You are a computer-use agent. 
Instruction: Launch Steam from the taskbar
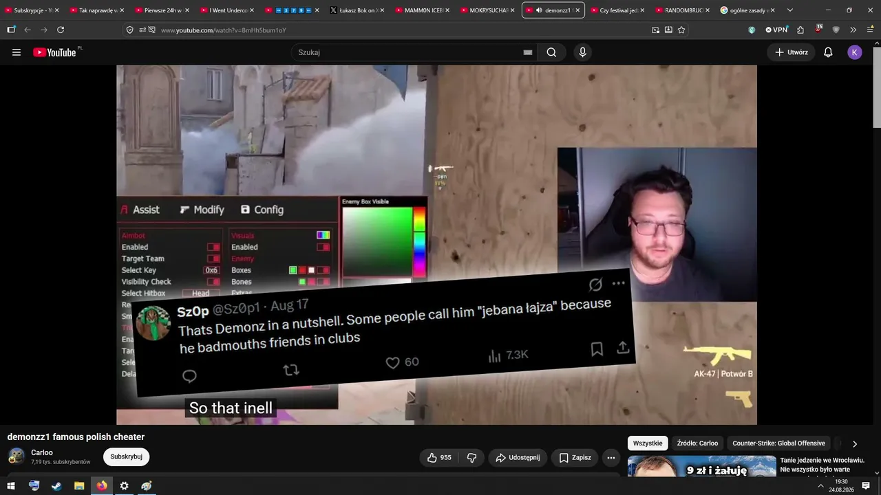coord(56,486)
